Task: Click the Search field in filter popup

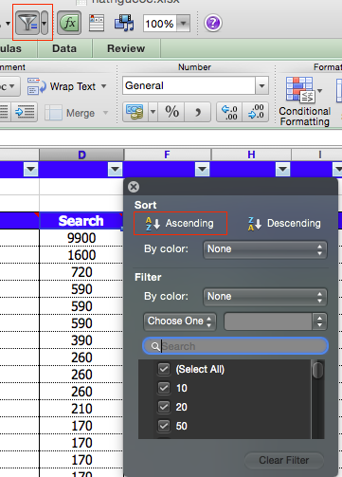Action: pos(235,346)
